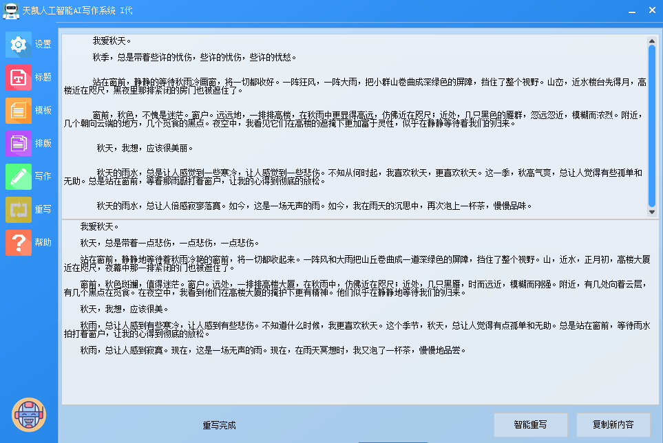Click the robot avatar at bottom left

(29, 415)
